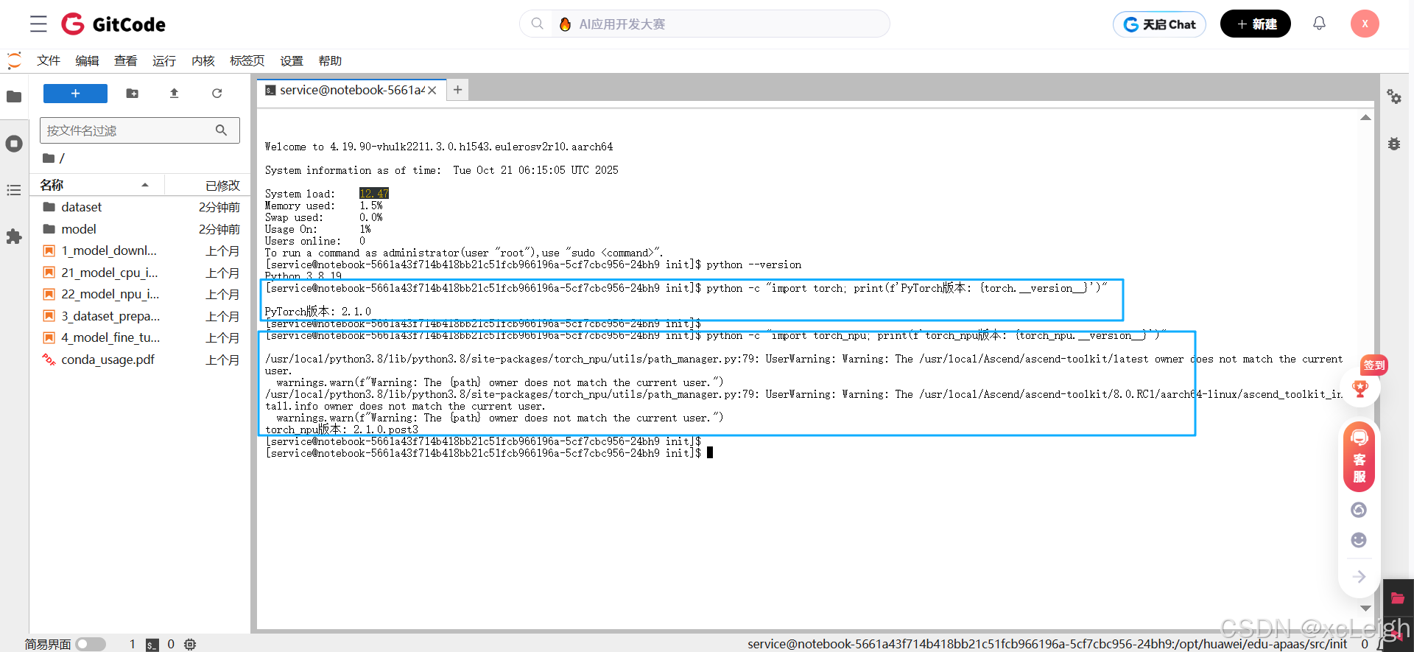Open the 标签页 menu
The width and height of the screenshot is (1414, 652).
tap(247, 60)
